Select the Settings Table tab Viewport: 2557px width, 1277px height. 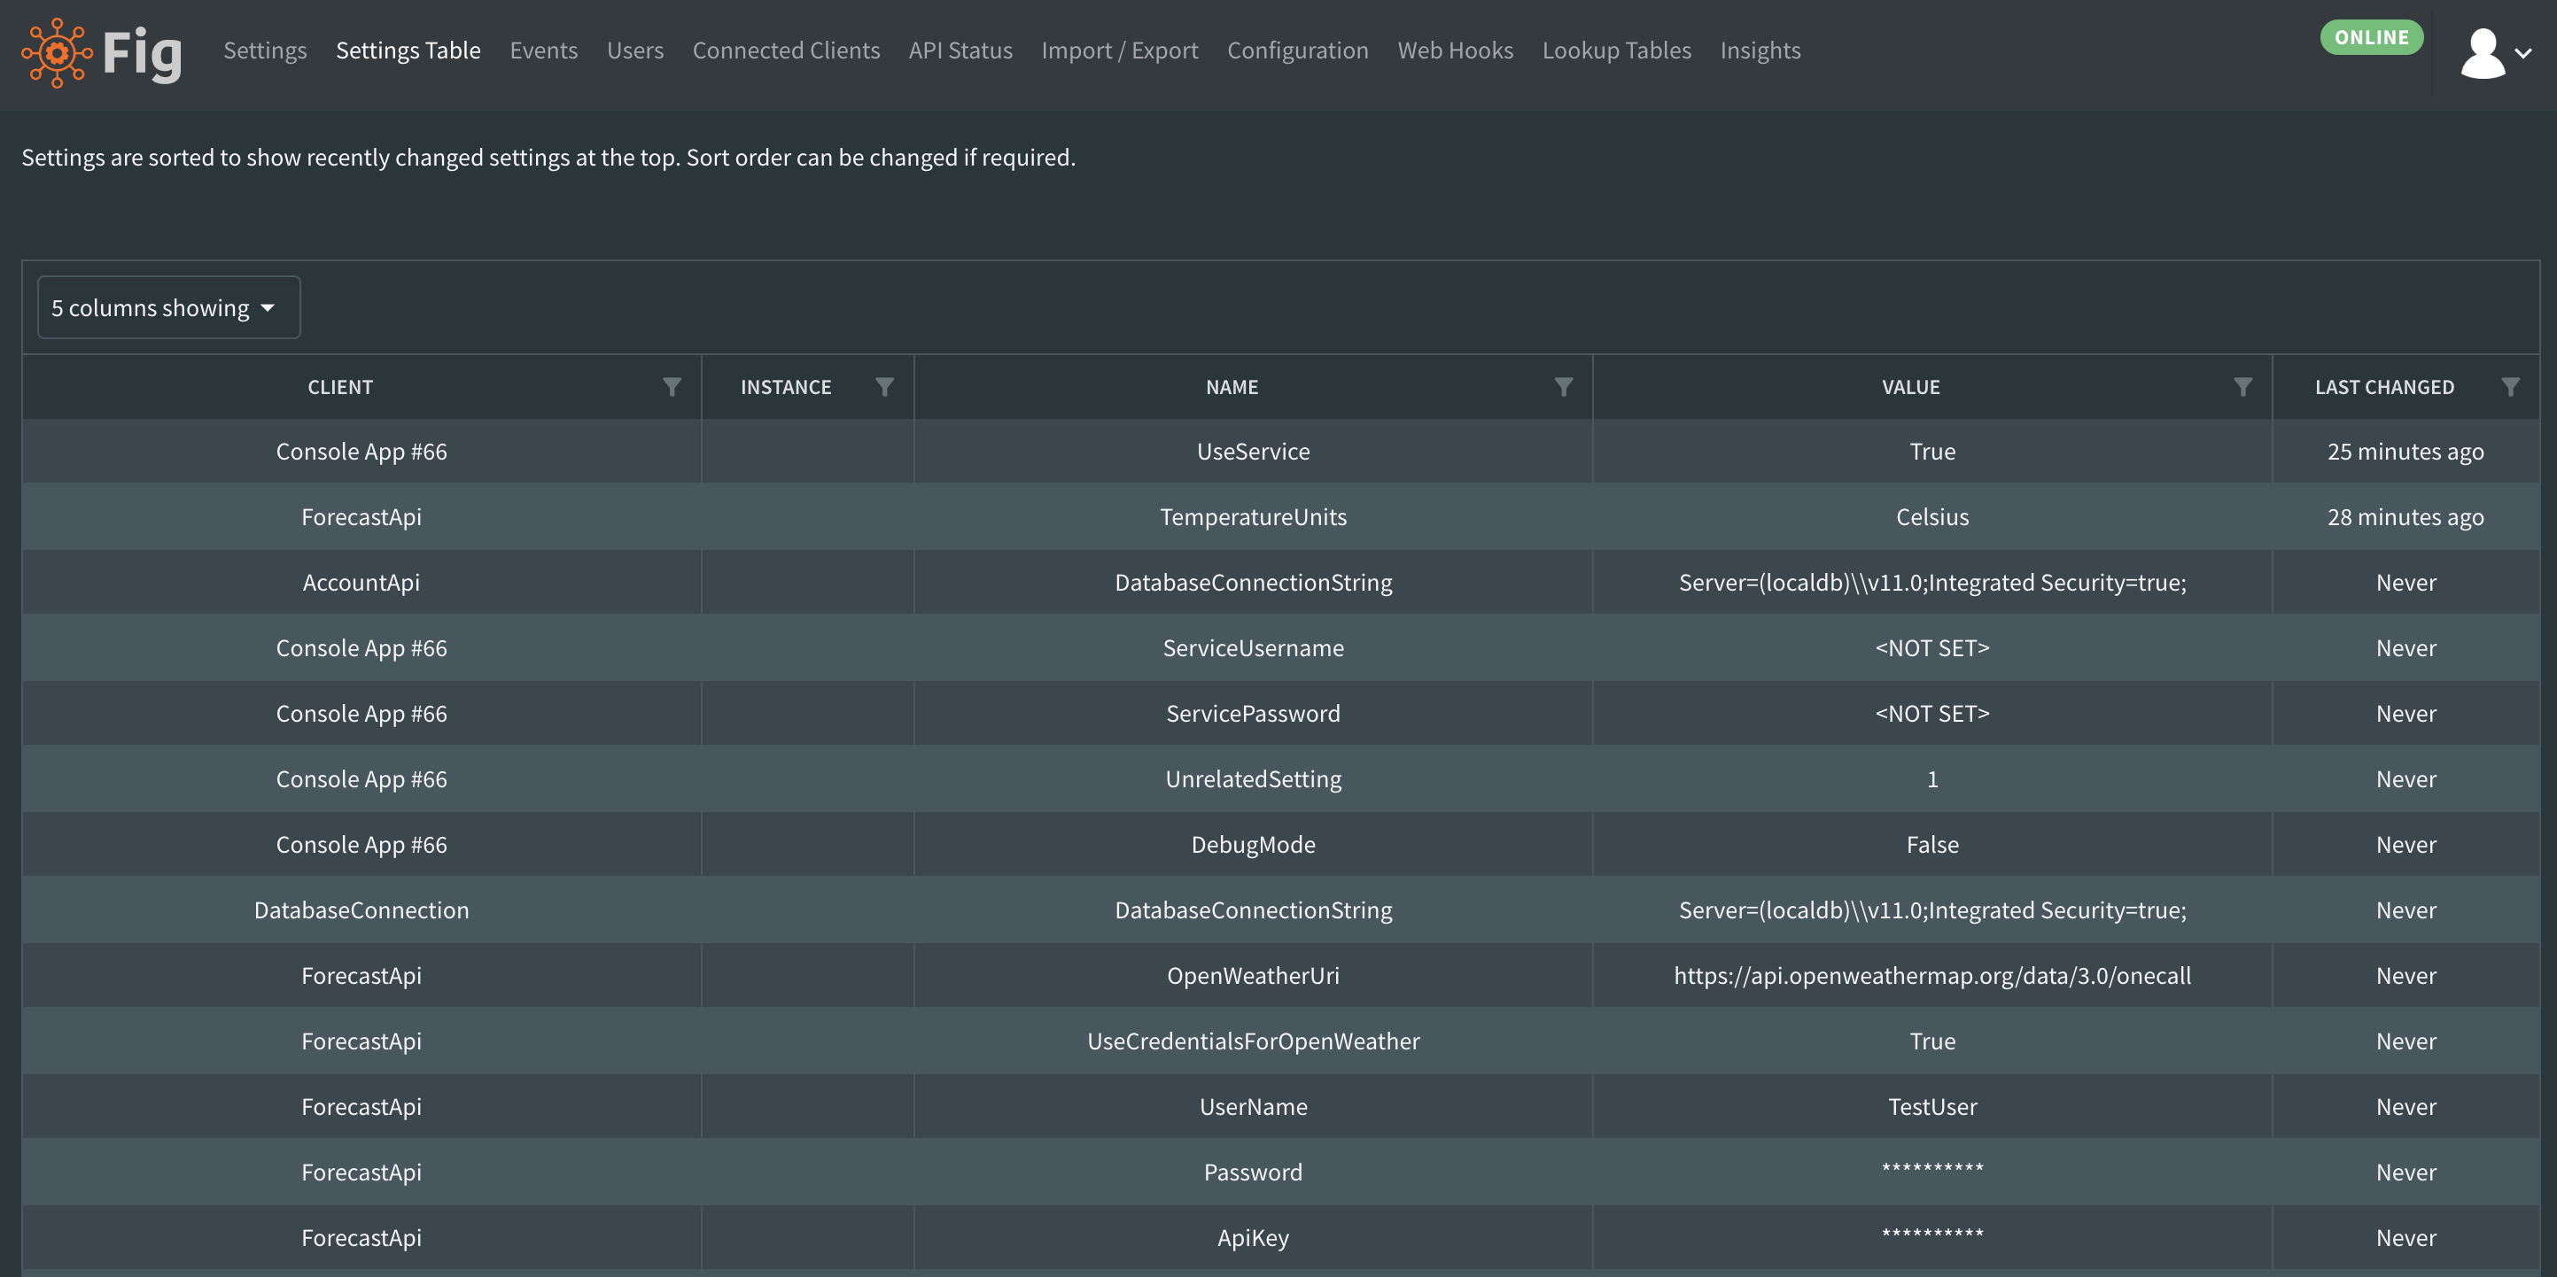(x=408, y=50)
